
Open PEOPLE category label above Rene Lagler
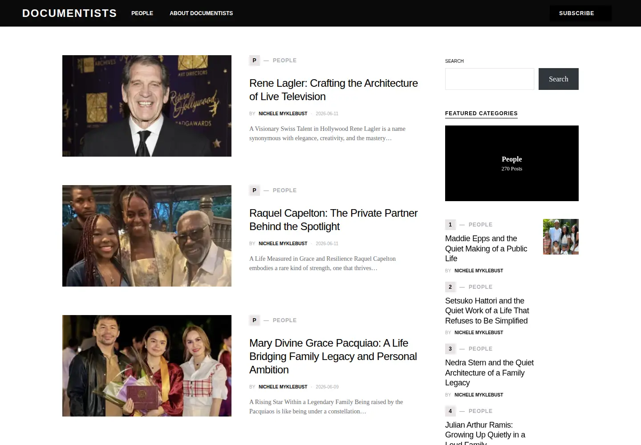tap(284, 61)
